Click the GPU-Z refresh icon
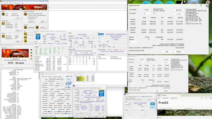 [x=69, y=76]
